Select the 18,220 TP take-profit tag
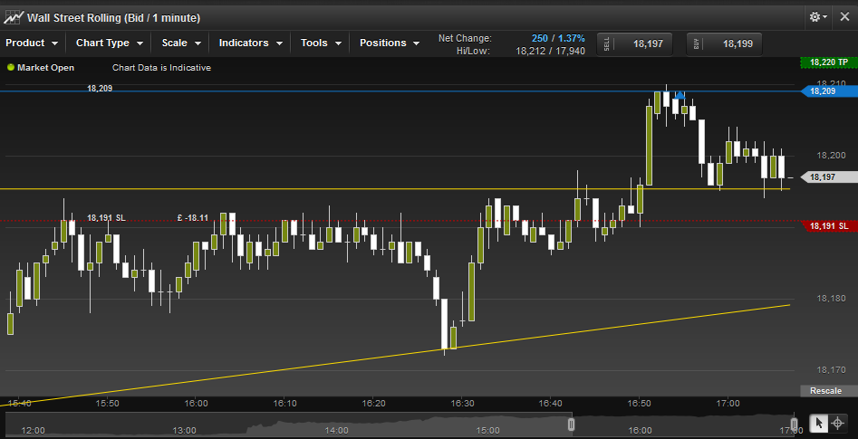The image size is (858, 439). (x=829, y=62)
